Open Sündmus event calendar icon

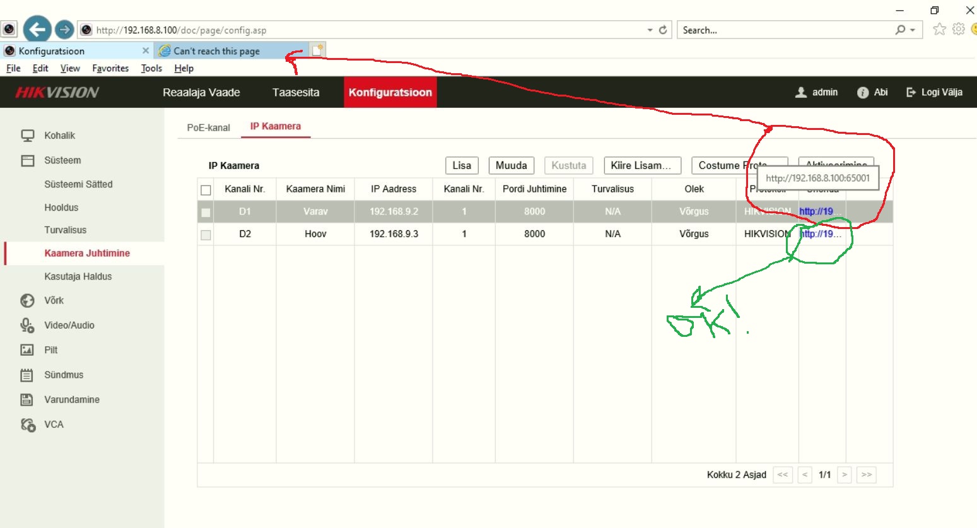pyautogui.click(x=27, y=375)
